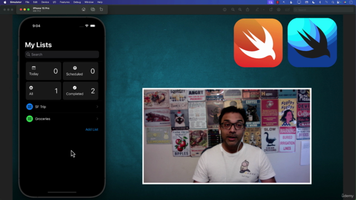Image resolution: width=356 pixels, height=200 pixels.
Task: Click the 9:04 status bar time
Action: click(36, 26)
